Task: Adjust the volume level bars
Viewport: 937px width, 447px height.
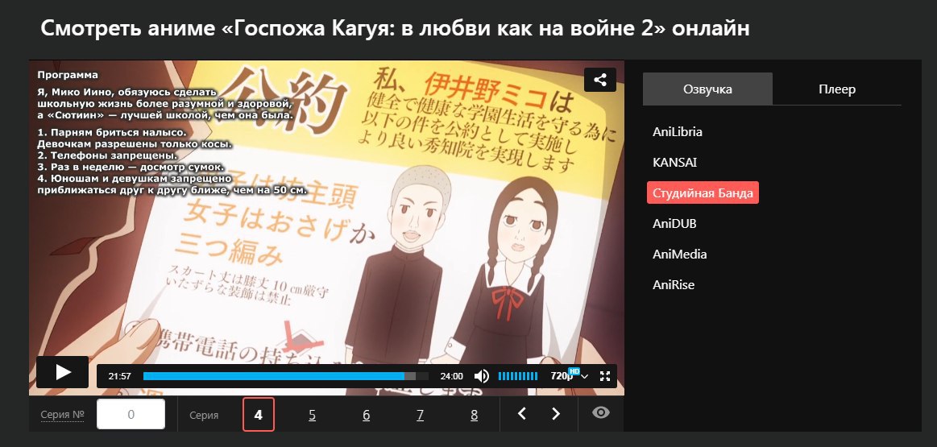Action: click(x=517, y=376)
